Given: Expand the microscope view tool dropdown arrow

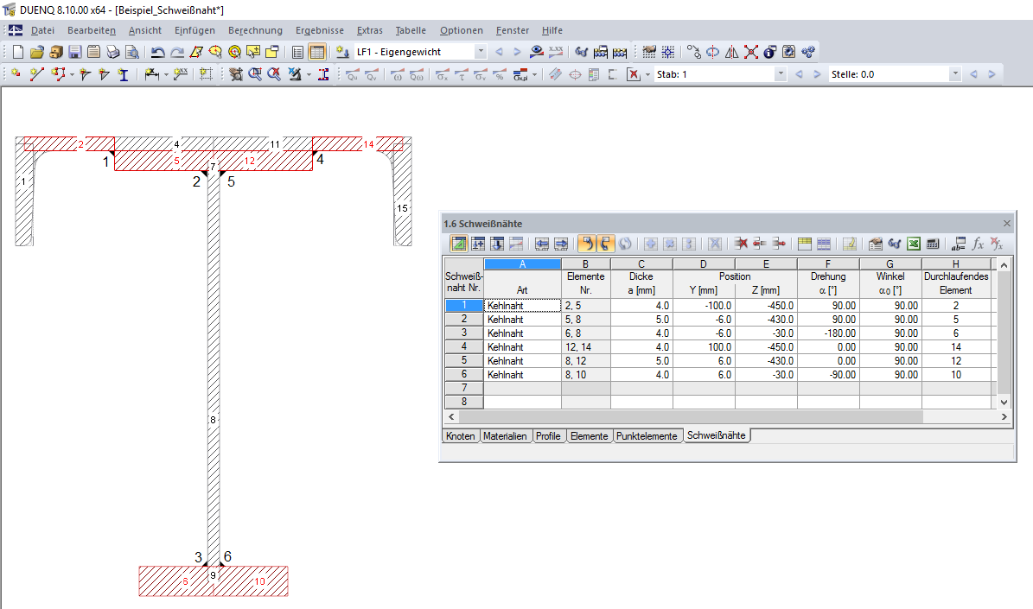Looking at the screenshot, I should (309, 74).
